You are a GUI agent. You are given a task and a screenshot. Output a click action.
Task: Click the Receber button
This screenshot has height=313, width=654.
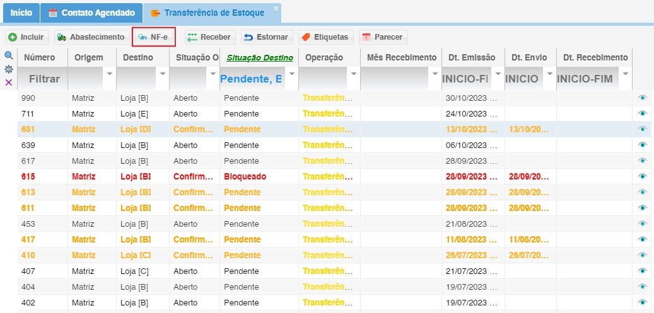point(210,37)
